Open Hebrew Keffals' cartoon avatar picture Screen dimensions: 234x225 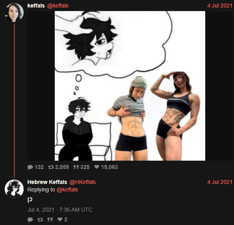pyautogui.click(x=14, y=189)
